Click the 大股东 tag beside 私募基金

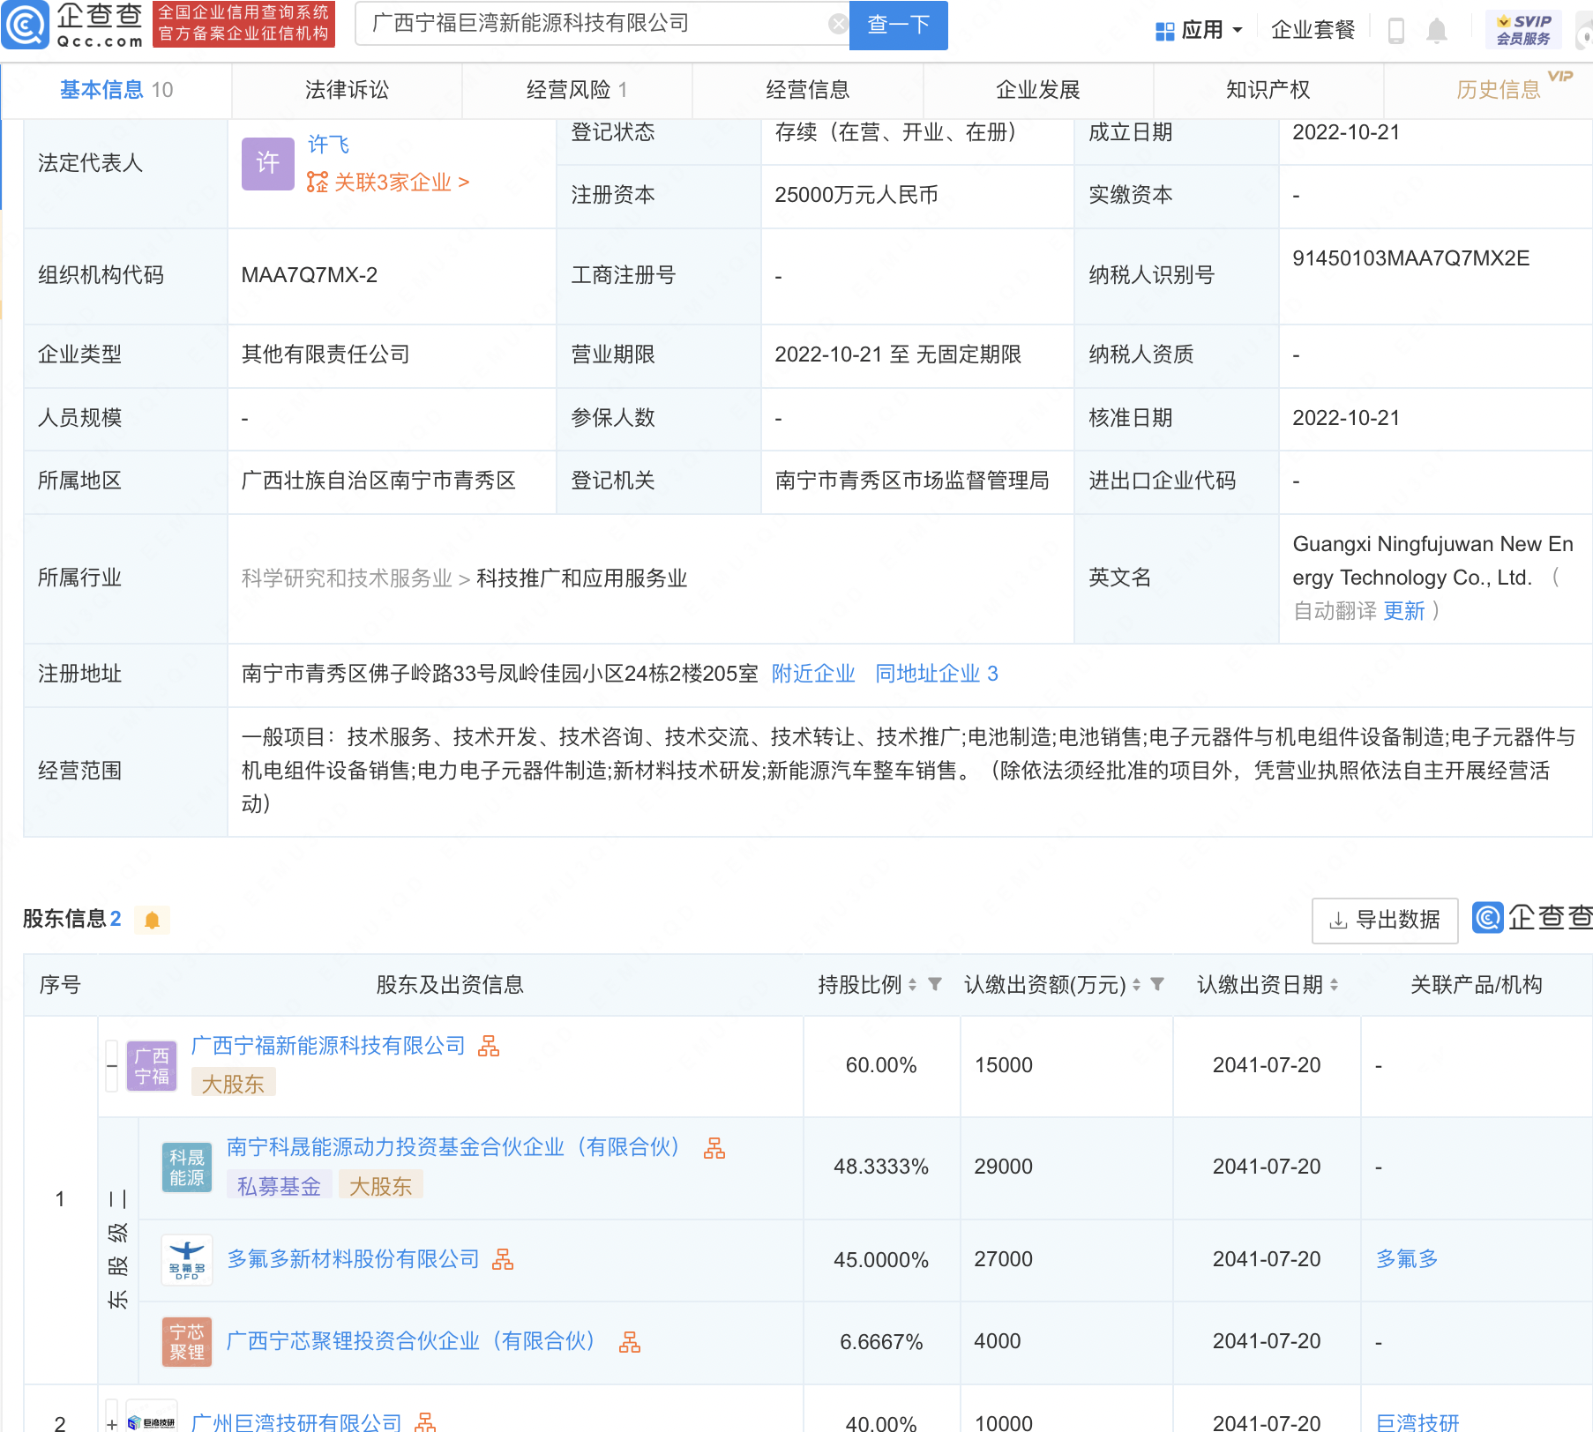click(x=380, y=1186)
